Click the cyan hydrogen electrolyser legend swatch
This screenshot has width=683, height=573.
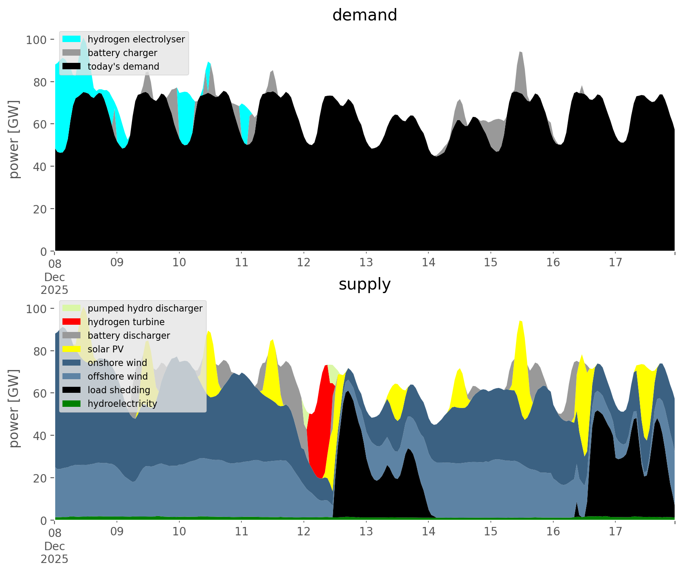click(71, 39)
